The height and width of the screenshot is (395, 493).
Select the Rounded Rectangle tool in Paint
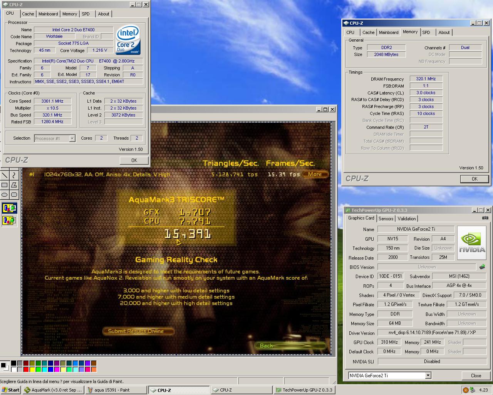14,194
